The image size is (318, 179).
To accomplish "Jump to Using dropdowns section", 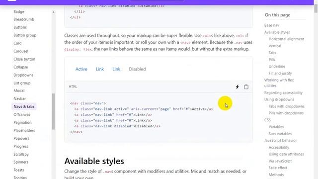I will (x=279, y=99).
